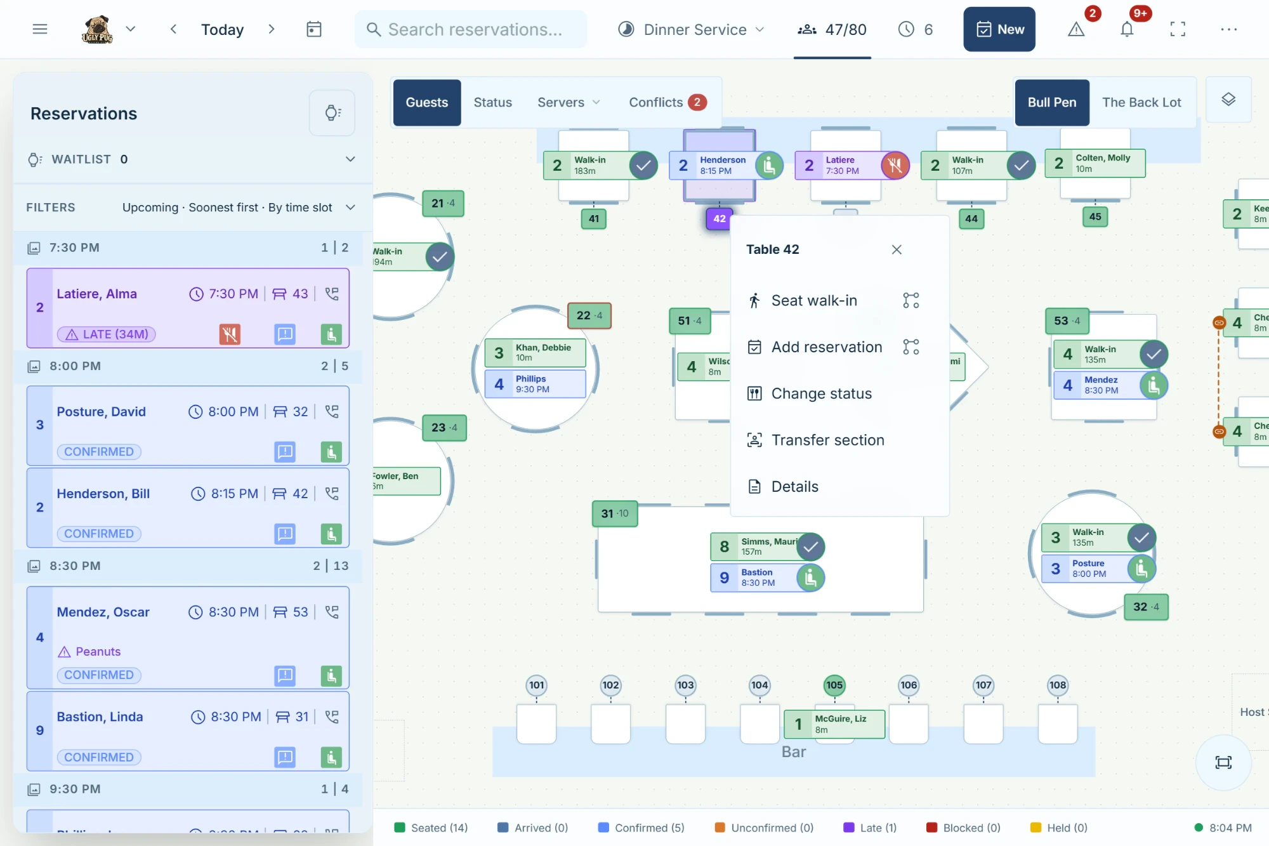This screenshot has height=846, width=1269.
Task: Open the restaurant logo dropdown chevron
Action: [x=131, y=29]
